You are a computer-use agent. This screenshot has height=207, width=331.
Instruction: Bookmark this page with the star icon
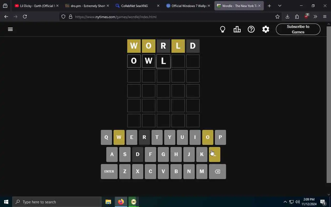click(x=277, y=17)
